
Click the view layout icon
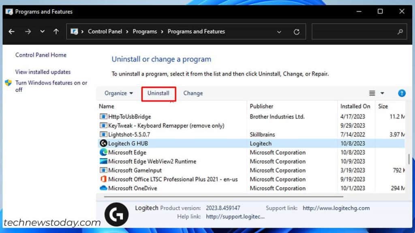372,93
